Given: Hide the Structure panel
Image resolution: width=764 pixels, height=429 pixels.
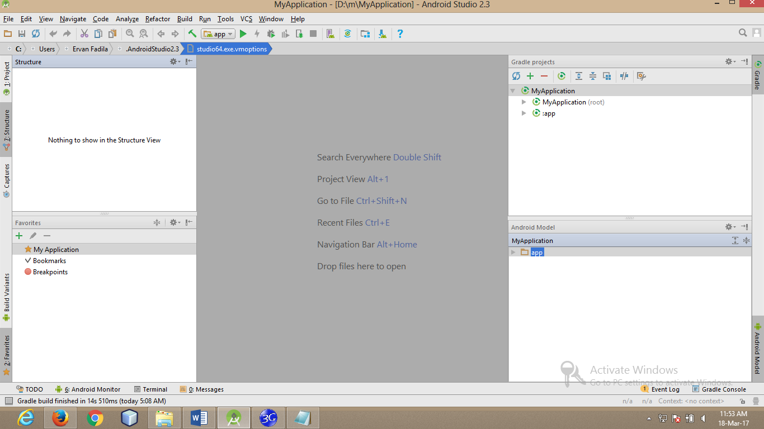Looking at the screenshot, I should click(189, 61).
